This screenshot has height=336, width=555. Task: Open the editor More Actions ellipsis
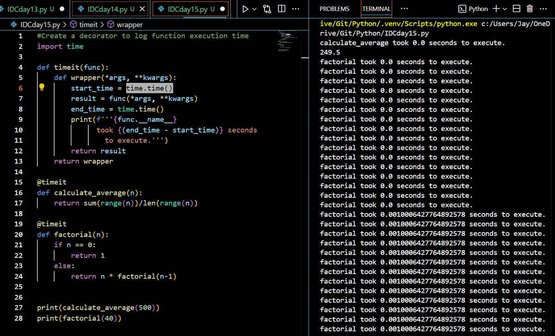pos(296,9)
